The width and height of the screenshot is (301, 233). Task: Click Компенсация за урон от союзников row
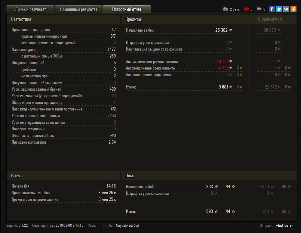pos(180,49)
